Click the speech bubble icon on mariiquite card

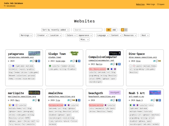[36, 100]
